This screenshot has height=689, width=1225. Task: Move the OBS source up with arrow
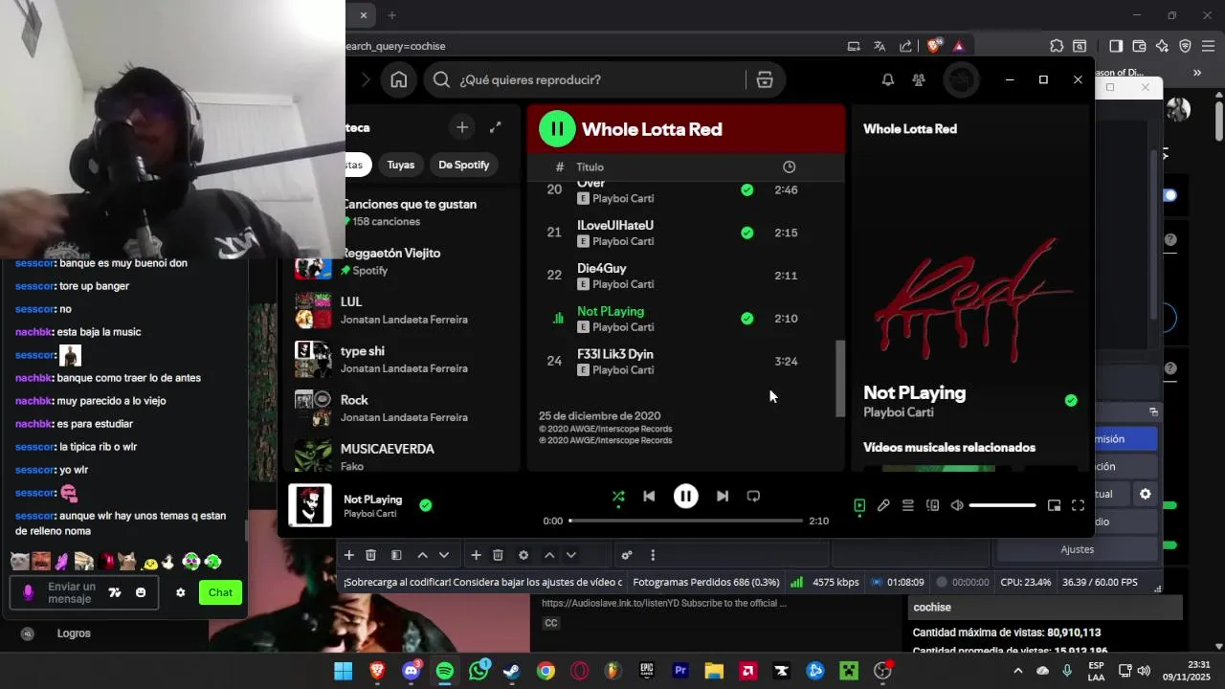pos(549,555)
